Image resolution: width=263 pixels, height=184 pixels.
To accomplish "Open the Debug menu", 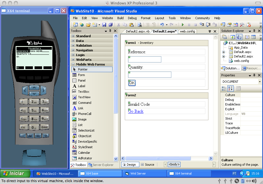I will (132, 18).
